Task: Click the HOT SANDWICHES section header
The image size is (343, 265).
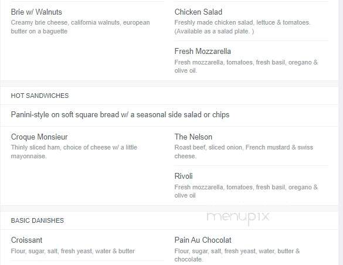Action: point(40,96)
